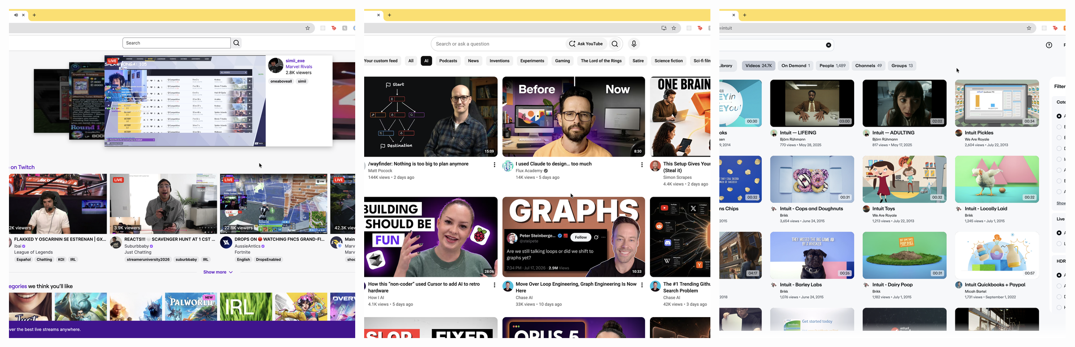Click the Tp extension in Twitch window

point(334,28)
